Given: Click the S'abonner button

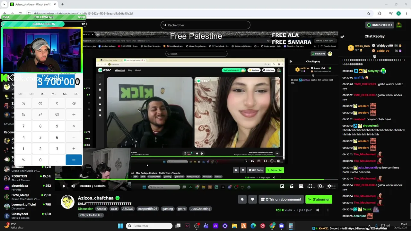Looking at the screenshot, I should point(319,199).
